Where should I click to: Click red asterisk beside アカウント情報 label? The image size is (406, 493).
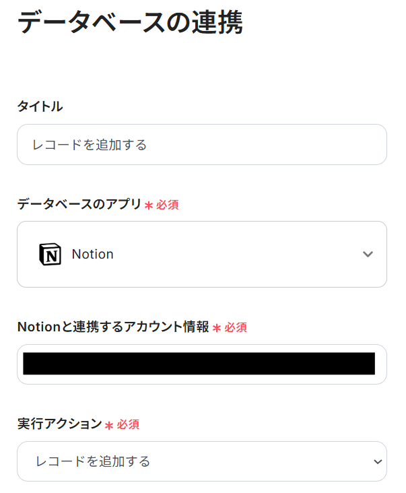tap(217, 328)
